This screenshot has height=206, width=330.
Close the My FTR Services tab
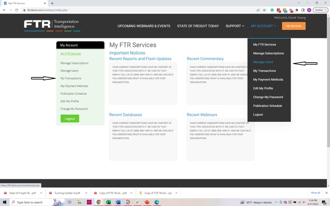45,3
